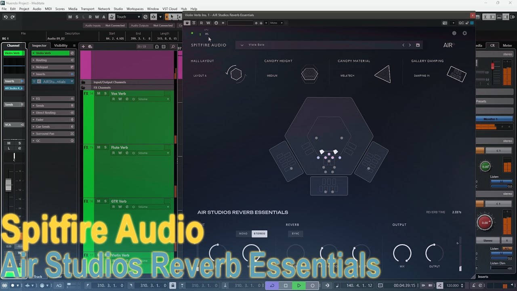Toggle plugin bypass power button

[x=187, y=23]
